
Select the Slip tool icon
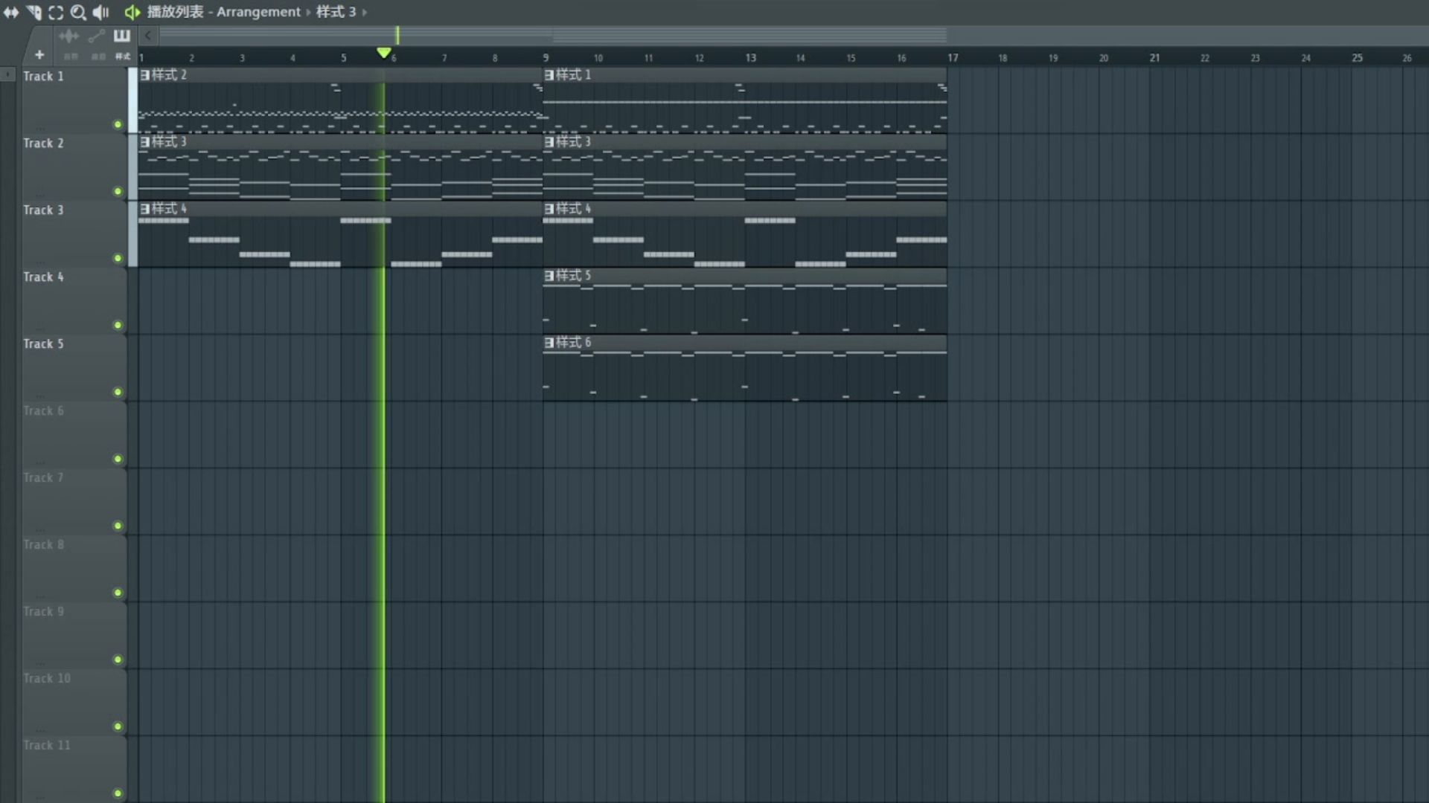tap(11, 12)
